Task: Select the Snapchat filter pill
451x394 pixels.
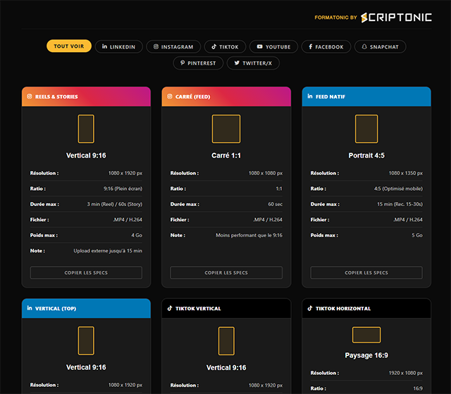Action: 380,46
